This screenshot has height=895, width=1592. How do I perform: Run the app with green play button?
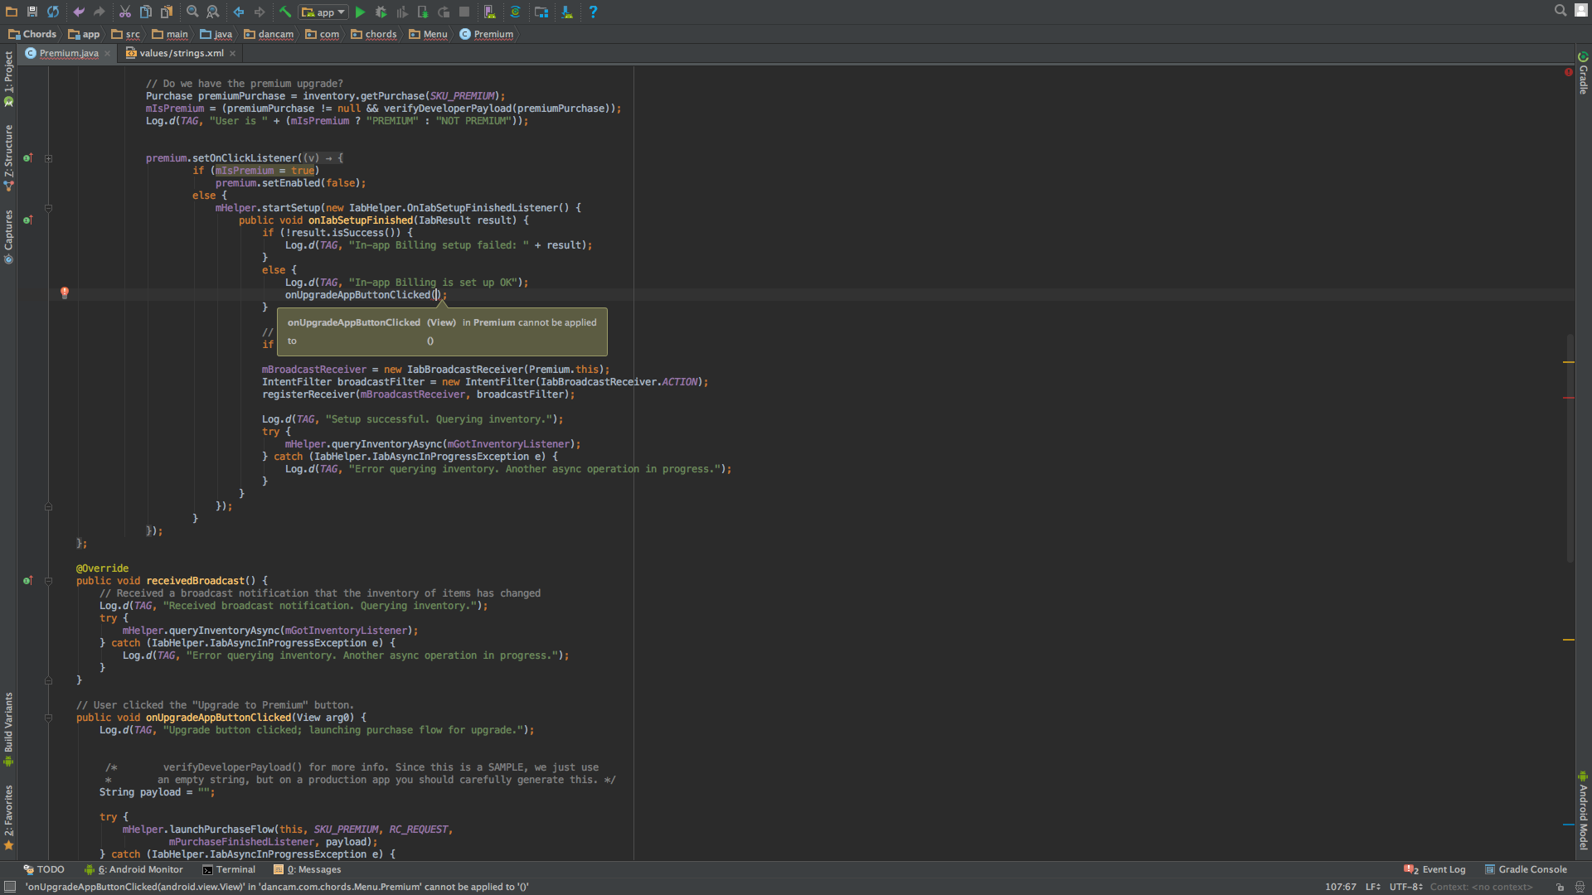click(x=361, y=12)
